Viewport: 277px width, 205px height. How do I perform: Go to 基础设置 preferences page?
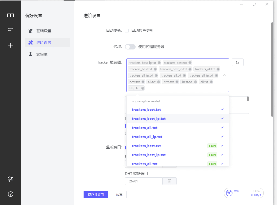(x=47, y=31)
